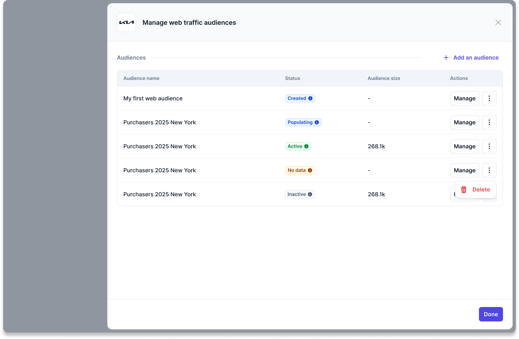Click the info icon on the Populating status
The width and height of the screenshot is (519, 339).
point(317,122)
